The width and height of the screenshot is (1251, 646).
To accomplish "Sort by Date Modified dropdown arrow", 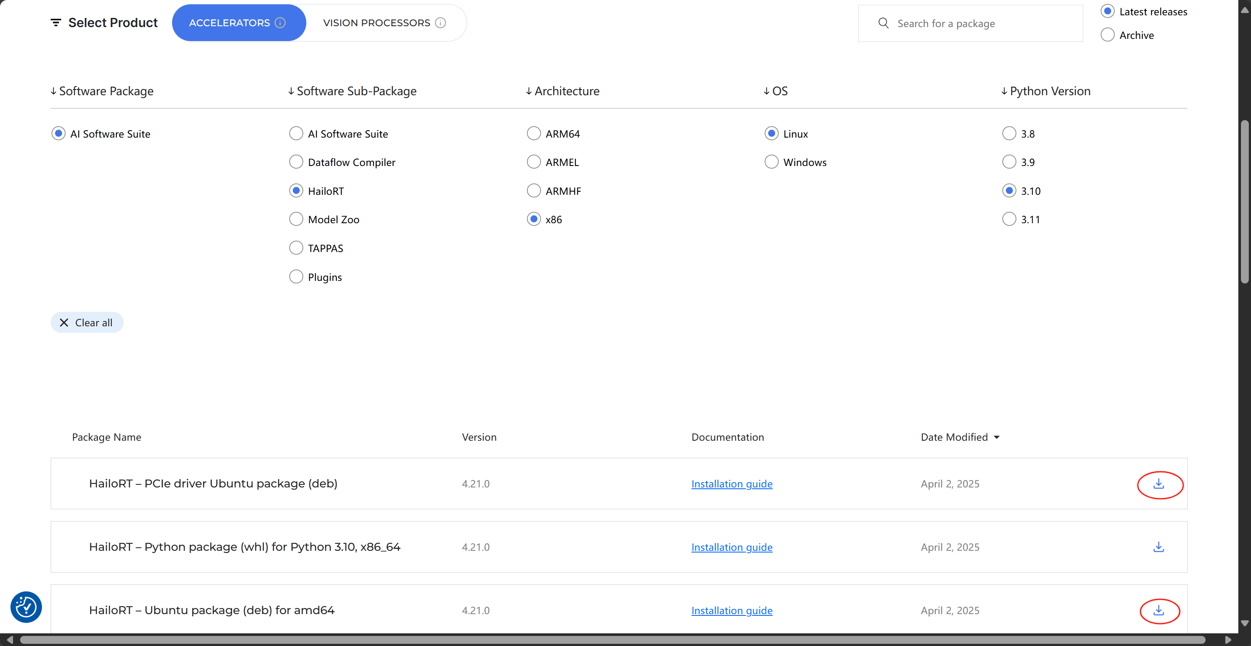I will 997,437.
